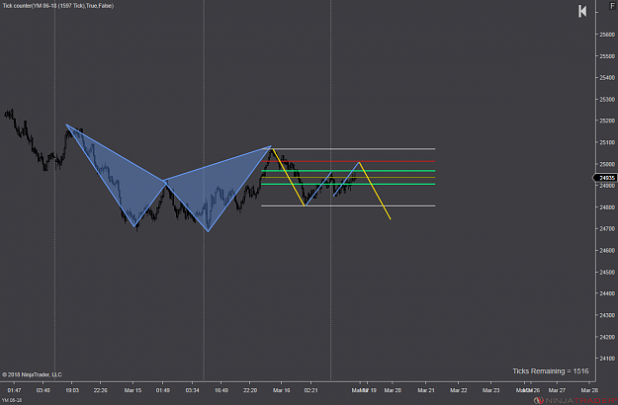
Task: Click the Mar 15 date label
Action: (132, 390)
